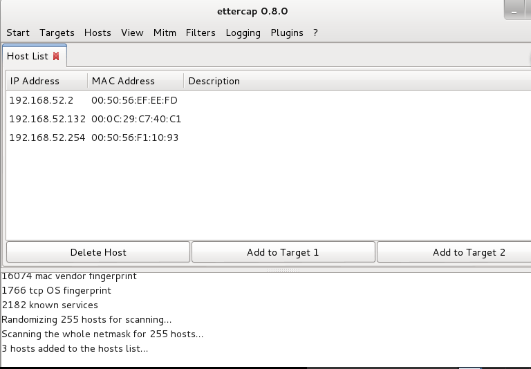Sort by MAC Address column header

tap(136, 81)
